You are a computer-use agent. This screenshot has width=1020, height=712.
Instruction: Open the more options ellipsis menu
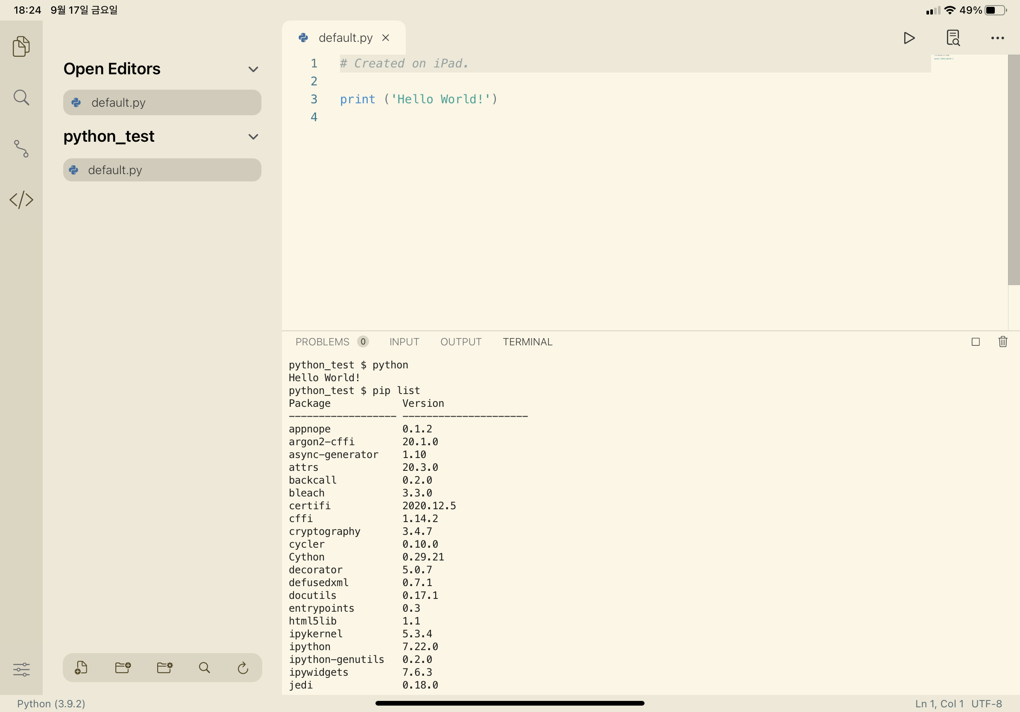997,38
